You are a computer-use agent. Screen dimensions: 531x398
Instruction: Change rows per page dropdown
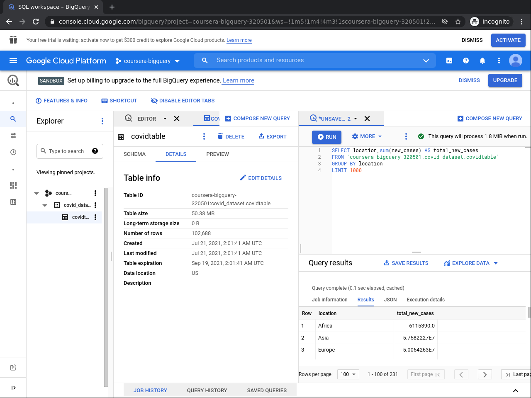click(x=348, y=374)
